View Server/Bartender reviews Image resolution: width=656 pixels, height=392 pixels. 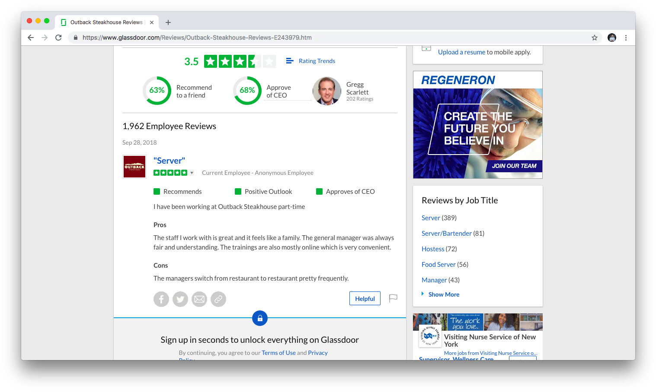[447, 234]
